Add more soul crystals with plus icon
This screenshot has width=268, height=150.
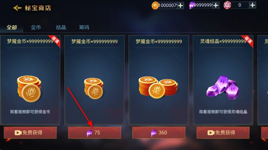pos(216,6)
